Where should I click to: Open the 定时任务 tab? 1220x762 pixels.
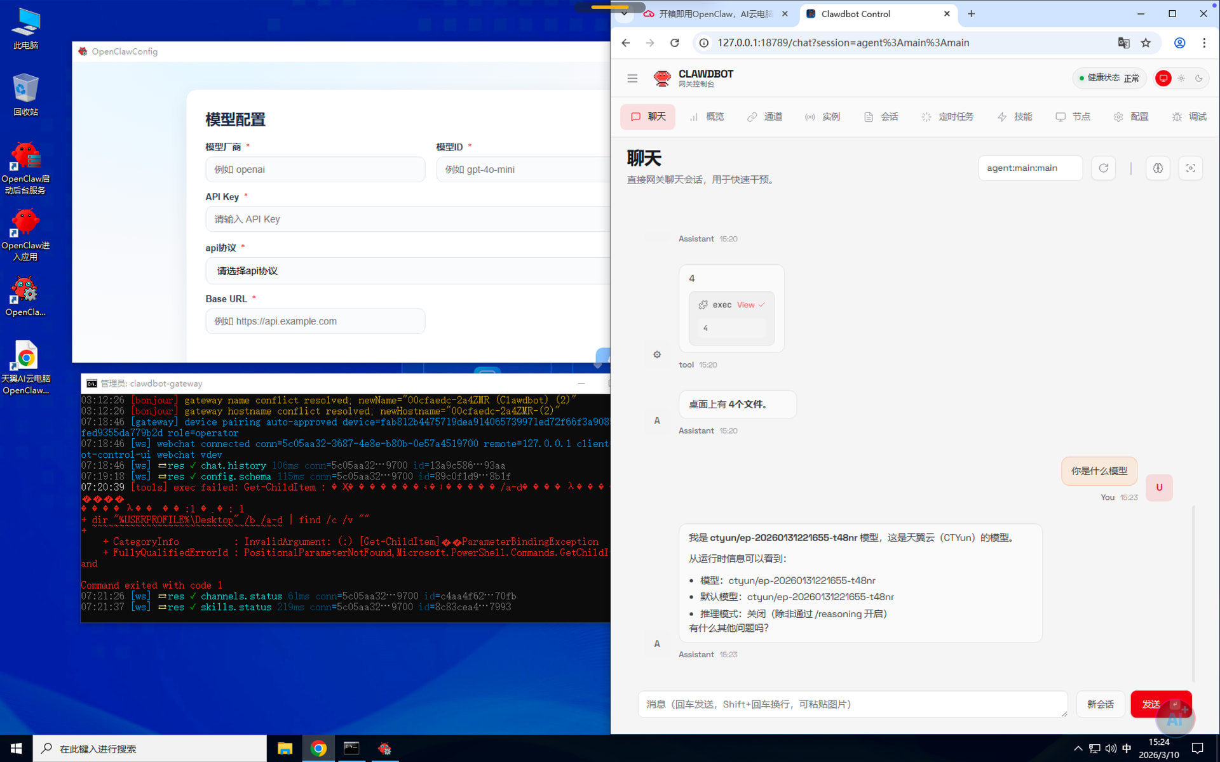tap(947, 117)
